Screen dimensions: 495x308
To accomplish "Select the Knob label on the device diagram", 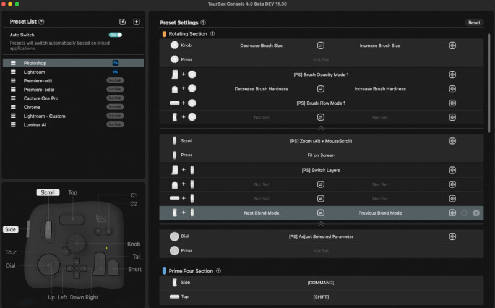I will point(134,244).
